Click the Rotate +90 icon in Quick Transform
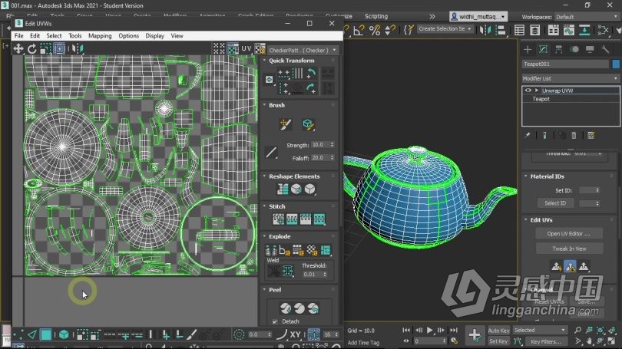The height and width of the screenshot is (349, 622). click(312, 74)
